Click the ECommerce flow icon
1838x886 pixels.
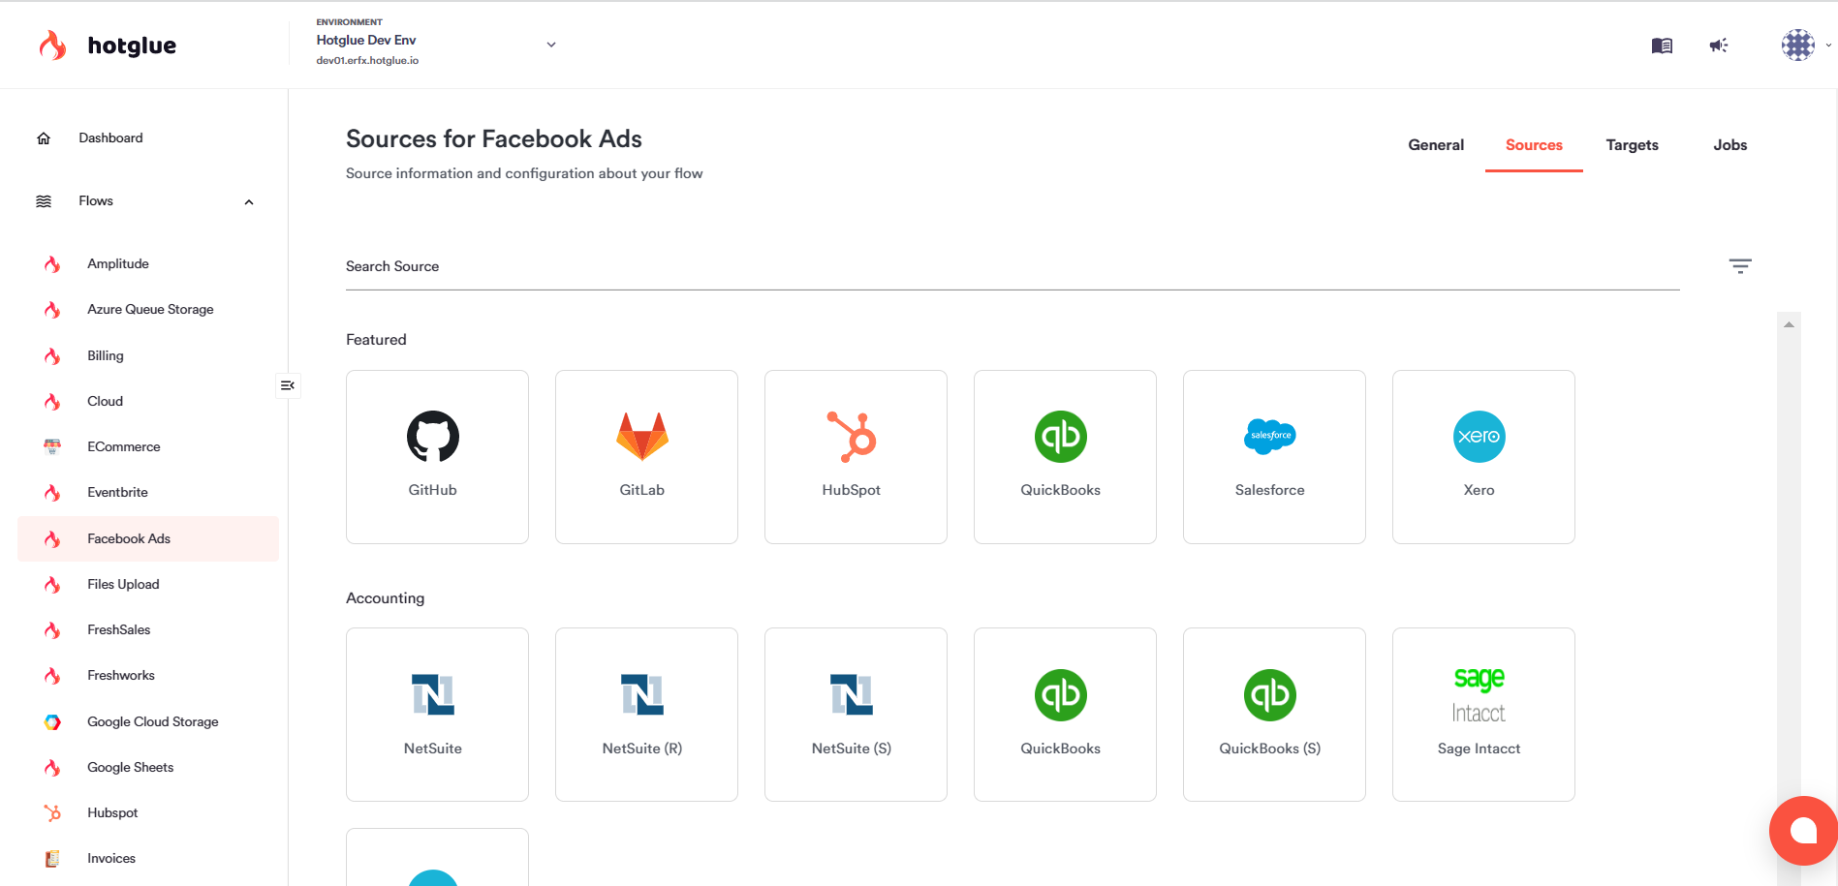click(52, 447)
